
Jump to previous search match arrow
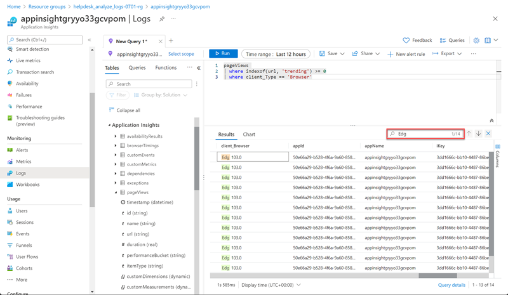469,133
